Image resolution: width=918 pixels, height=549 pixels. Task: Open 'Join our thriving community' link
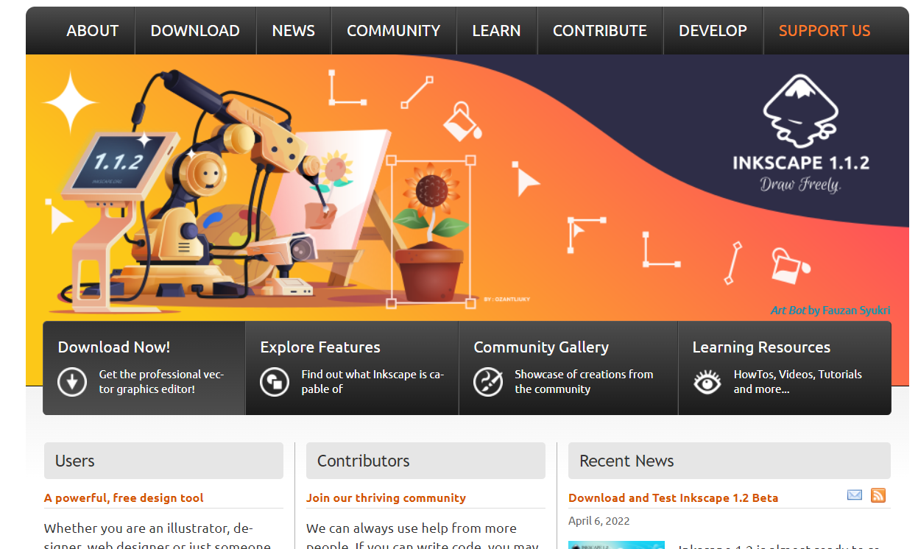click(386, 498)
